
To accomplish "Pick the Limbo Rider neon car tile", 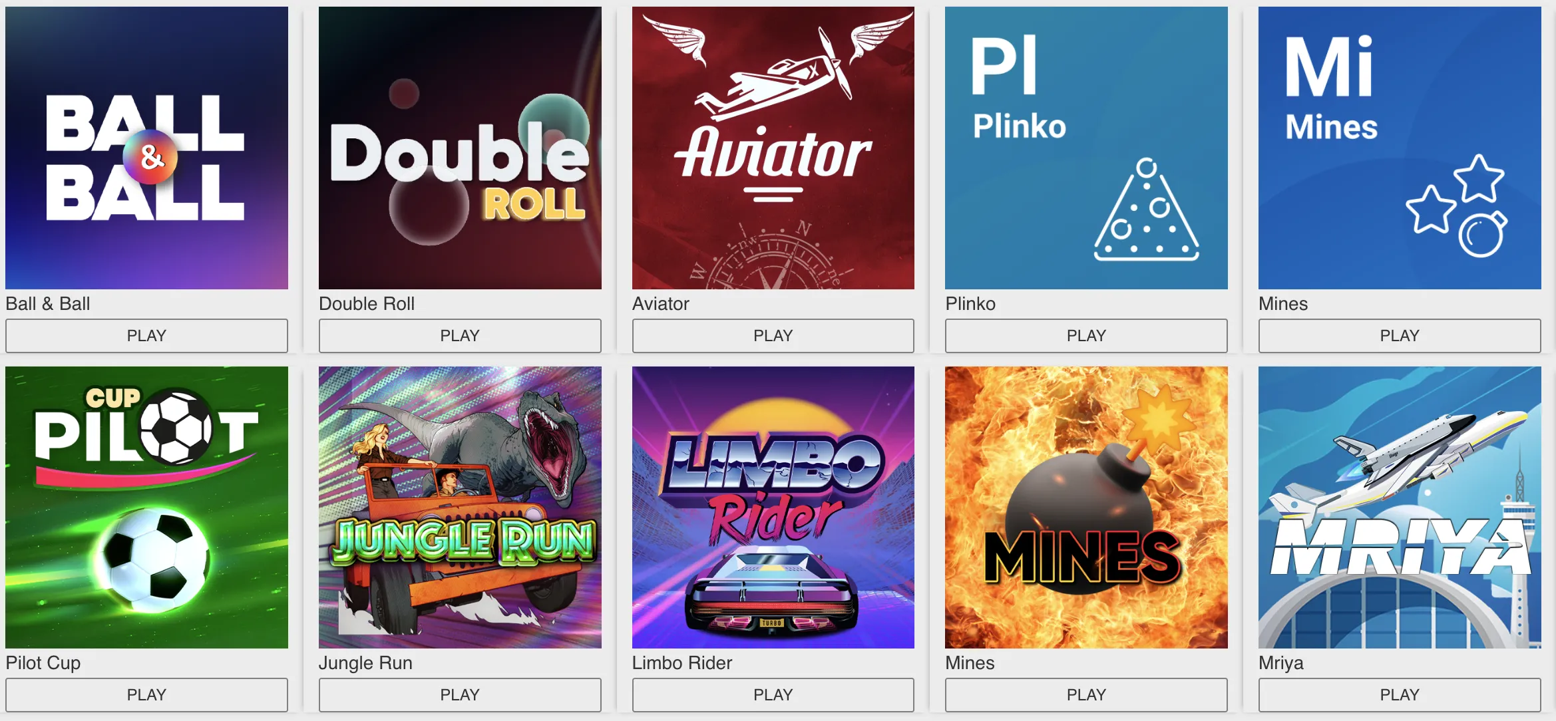I will coord(773,507).
